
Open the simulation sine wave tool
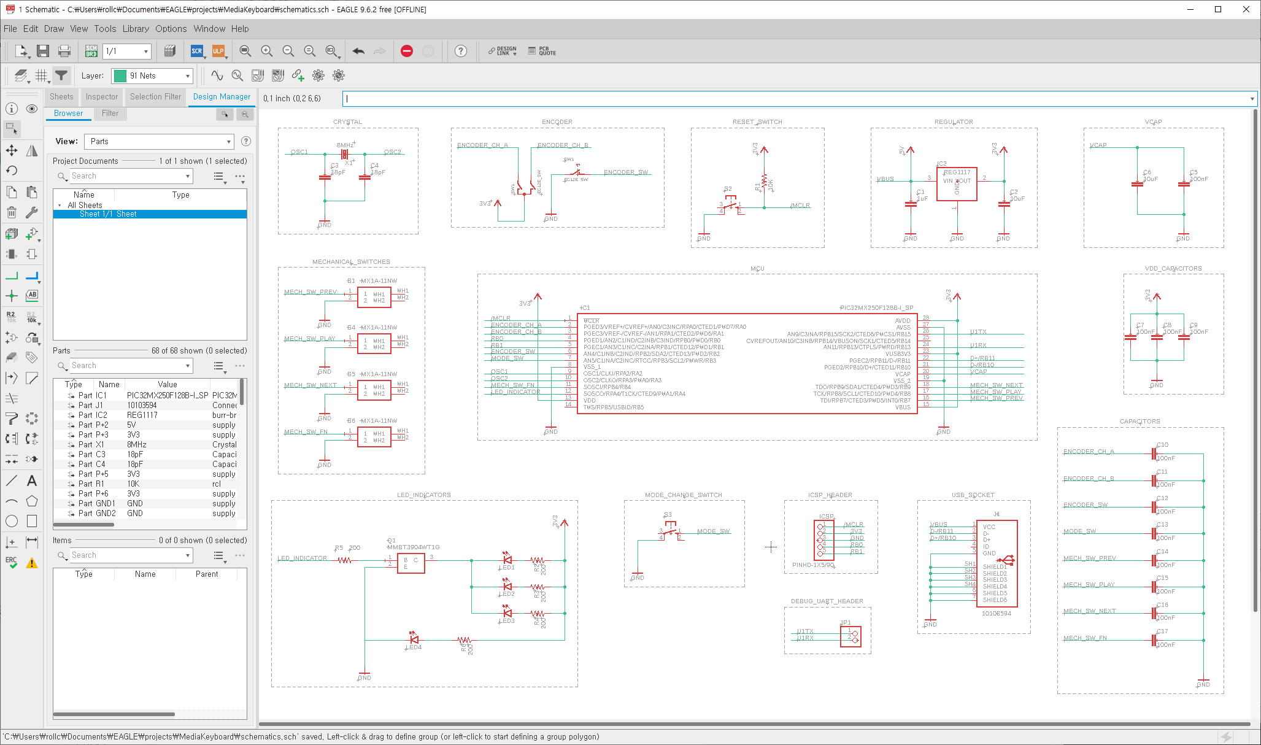(x=217, y=75)
